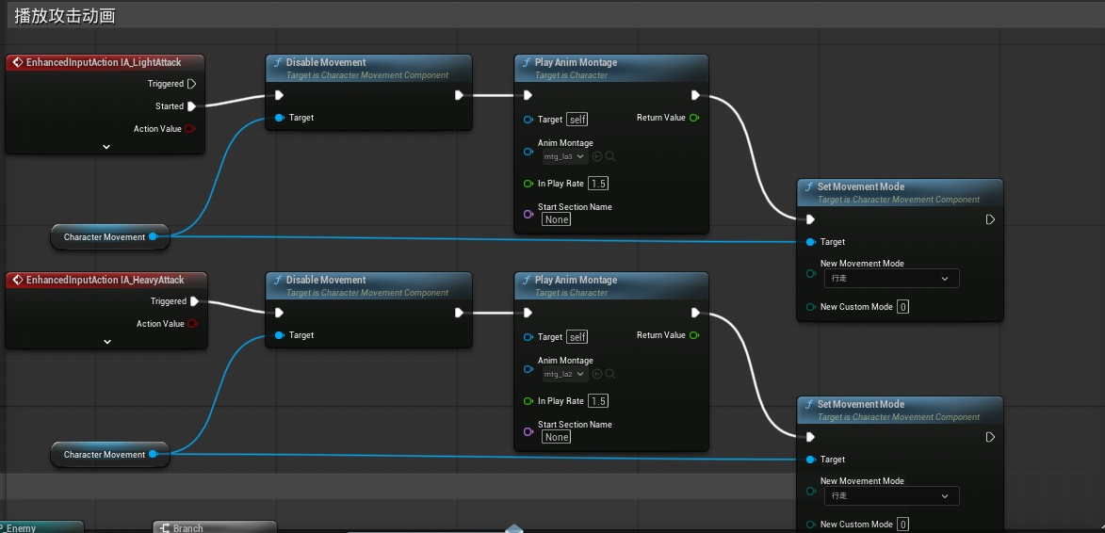Click the red Action Value pin on IA_LightAttack

[190, 129]
